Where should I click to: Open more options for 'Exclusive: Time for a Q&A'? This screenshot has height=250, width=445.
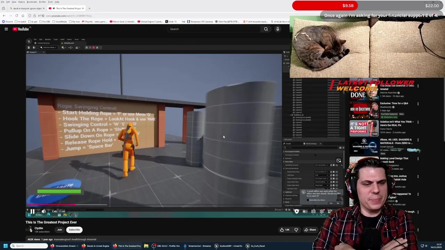point(418,103)
